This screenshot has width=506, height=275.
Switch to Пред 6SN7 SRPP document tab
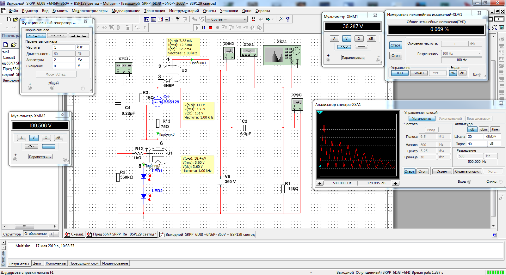(121, 234)
